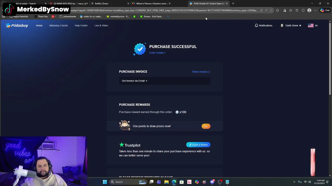Open Stream - Kick Dashboard bookmark

[x=151, y=17]
